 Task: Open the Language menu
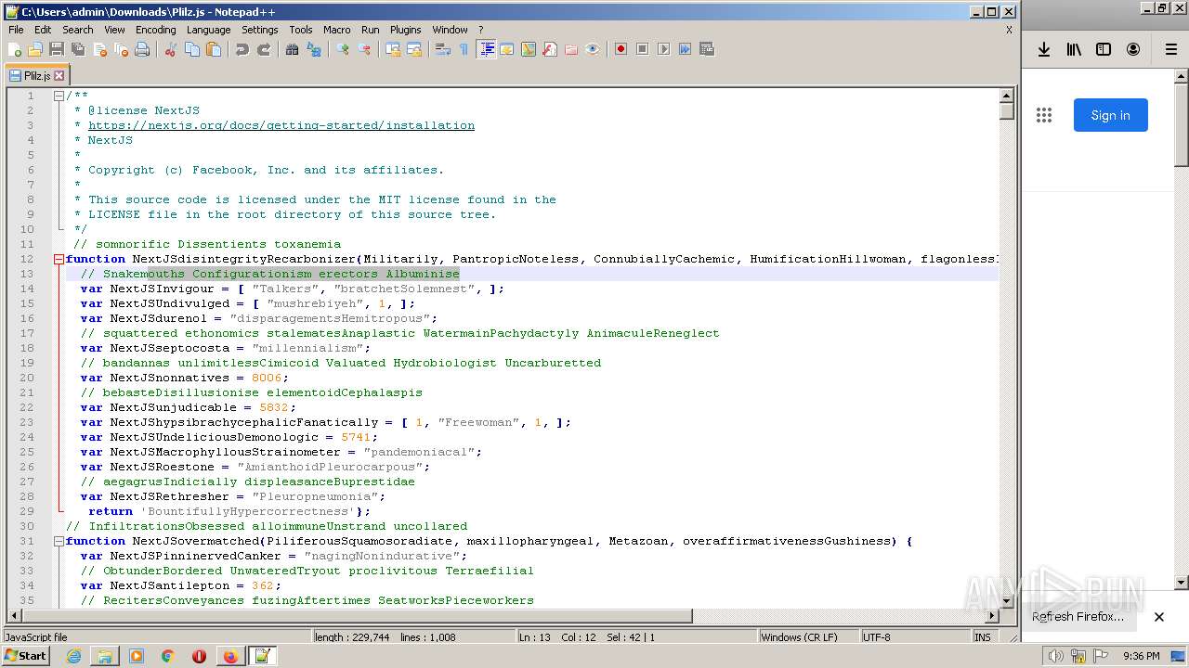208,30
